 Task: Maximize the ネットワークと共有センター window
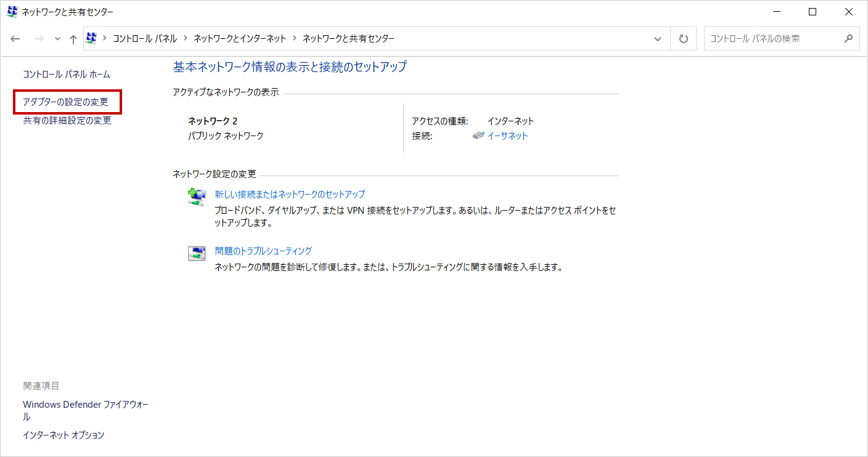pos(813,12)
